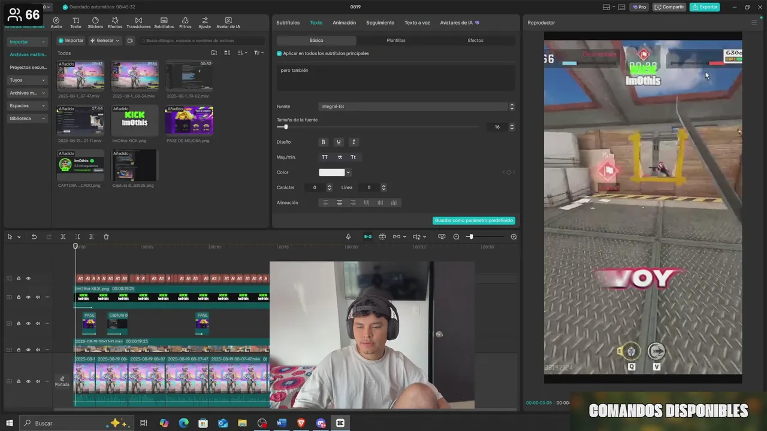
Task: Set text to all lowercase tt
Action: click(x=340, y=157)
